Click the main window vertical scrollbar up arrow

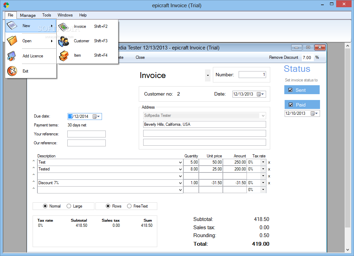348,46
